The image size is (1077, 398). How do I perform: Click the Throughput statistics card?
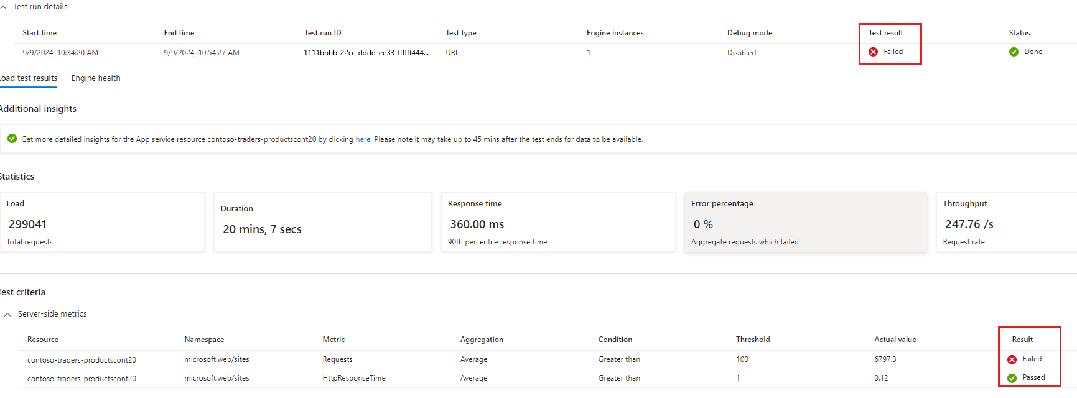point(1007,222)
